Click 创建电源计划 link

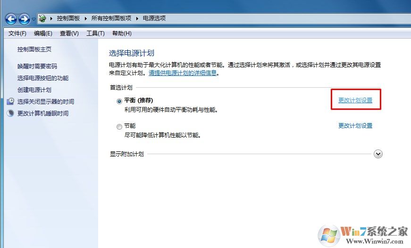tap(34, 90)
